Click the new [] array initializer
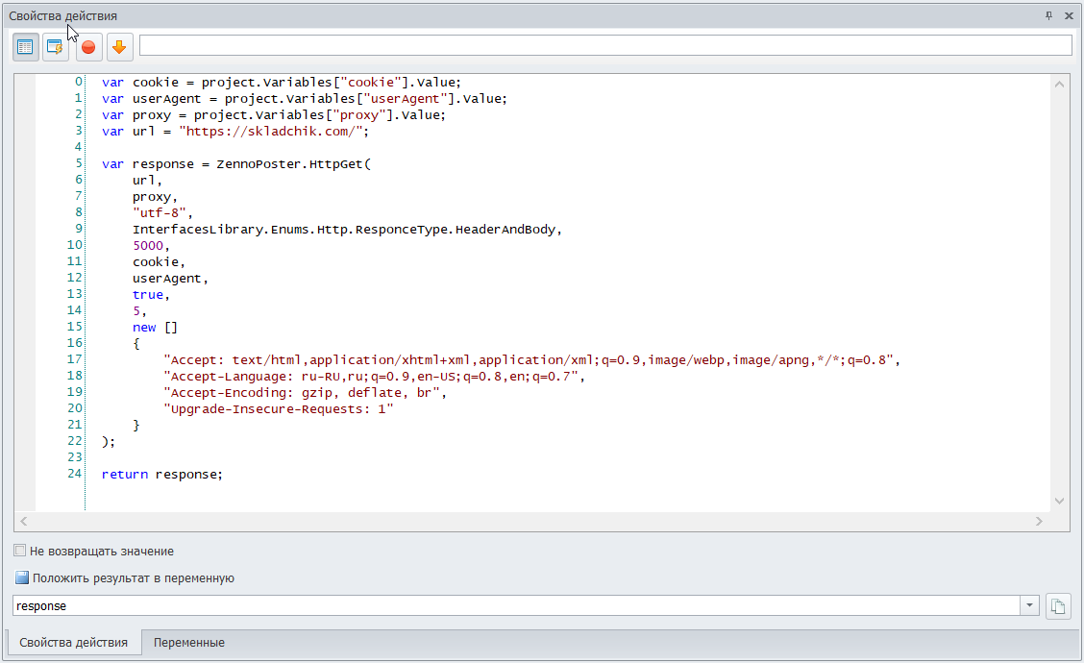 pos(156,328)
